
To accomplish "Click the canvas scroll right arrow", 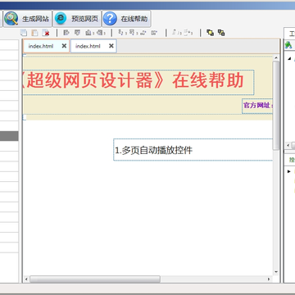I will pos(269,279).
